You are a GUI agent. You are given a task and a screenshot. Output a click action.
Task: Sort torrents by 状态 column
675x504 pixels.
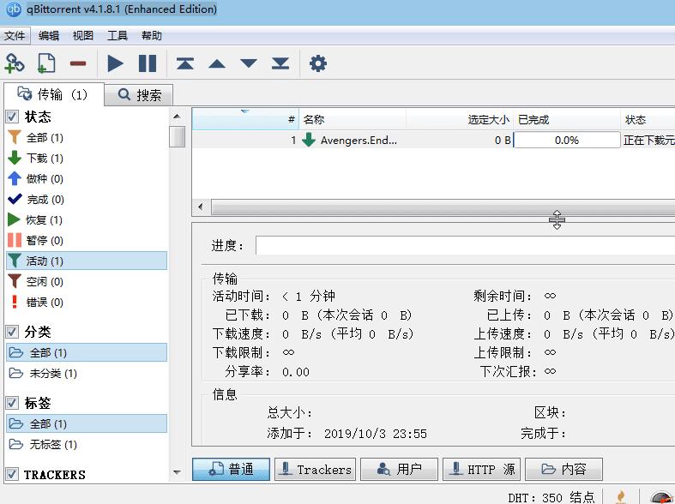pyautogui.click(x=648, y=119)
